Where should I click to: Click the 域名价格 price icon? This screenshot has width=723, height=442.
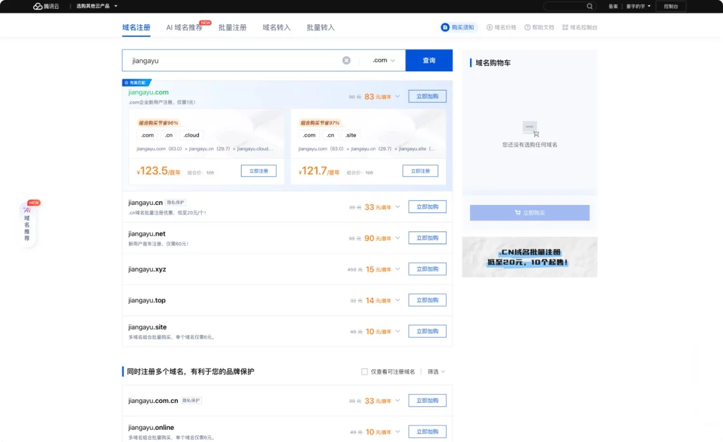click(489, 27)
